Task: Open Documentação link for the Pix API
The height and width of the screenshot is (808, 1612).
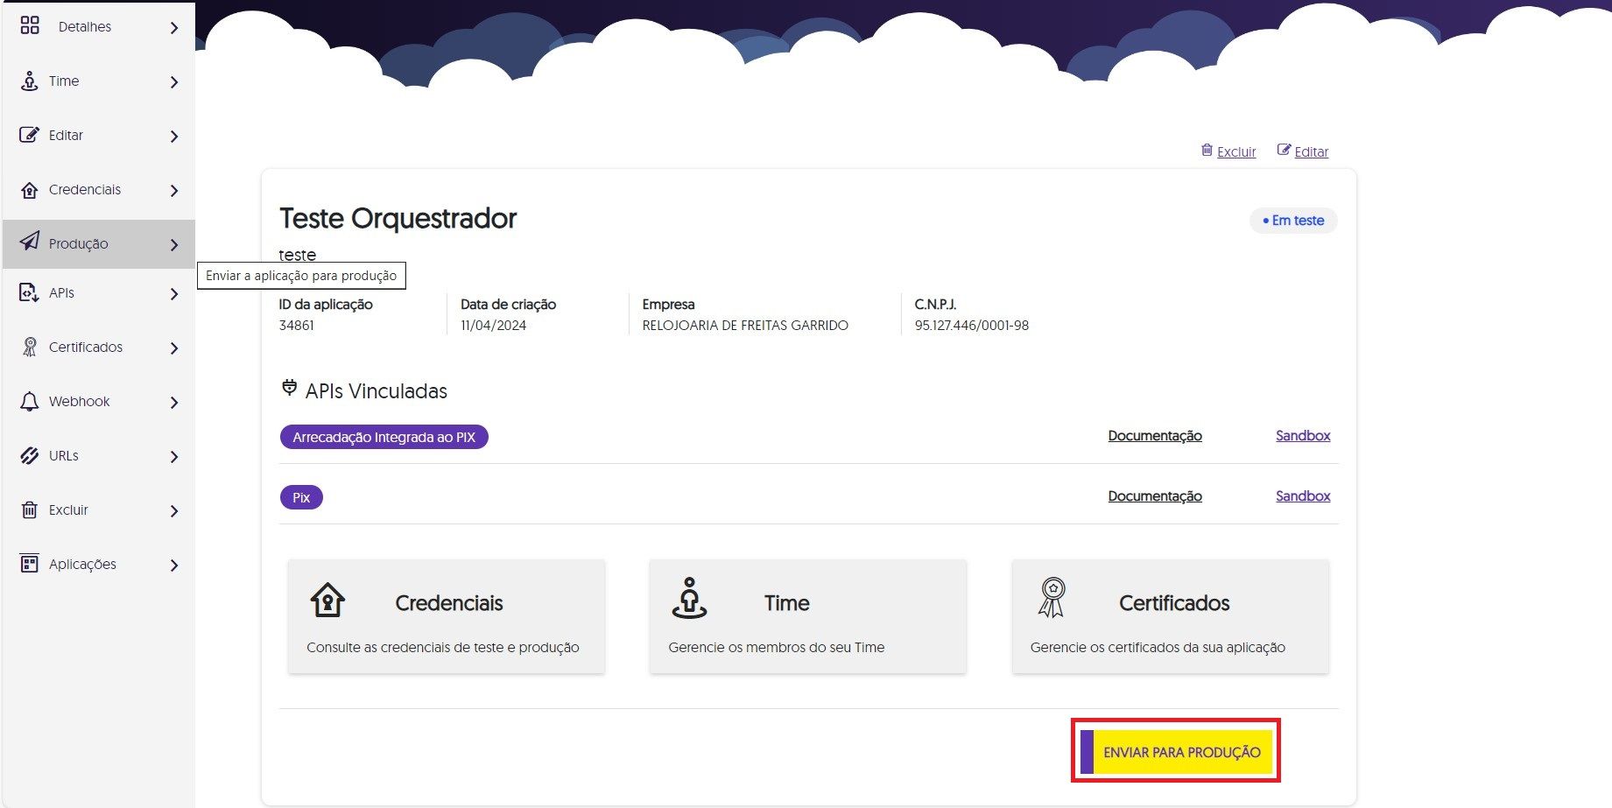Action: click(1154, 496)
